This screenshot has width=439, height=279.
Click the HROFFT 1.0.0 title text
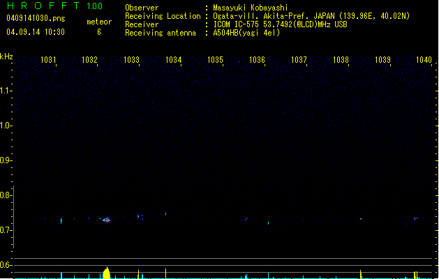tap(54, 6)
